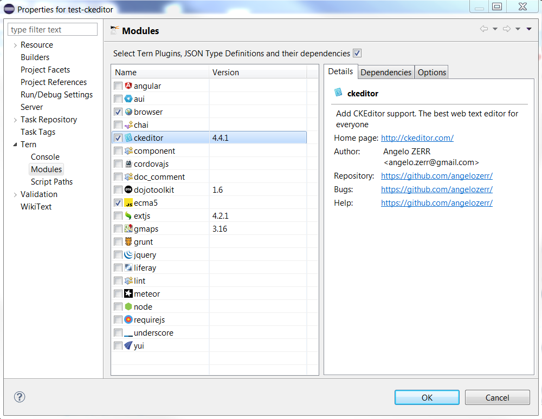Switch to the Dependencies tab

coord(386,71)
